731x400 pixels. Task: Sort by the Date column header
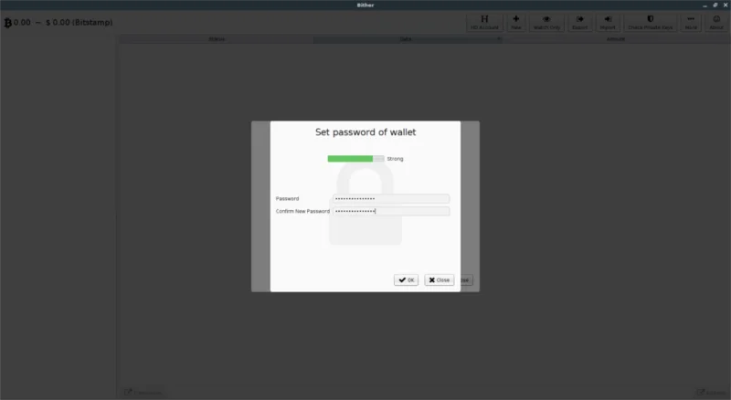tap(406, 39)
